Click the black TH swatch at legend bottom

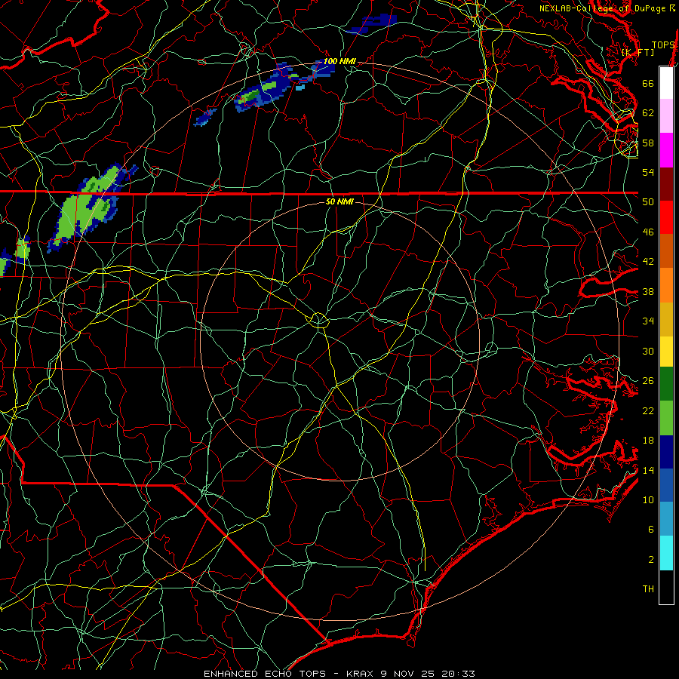tap(666, 587)
